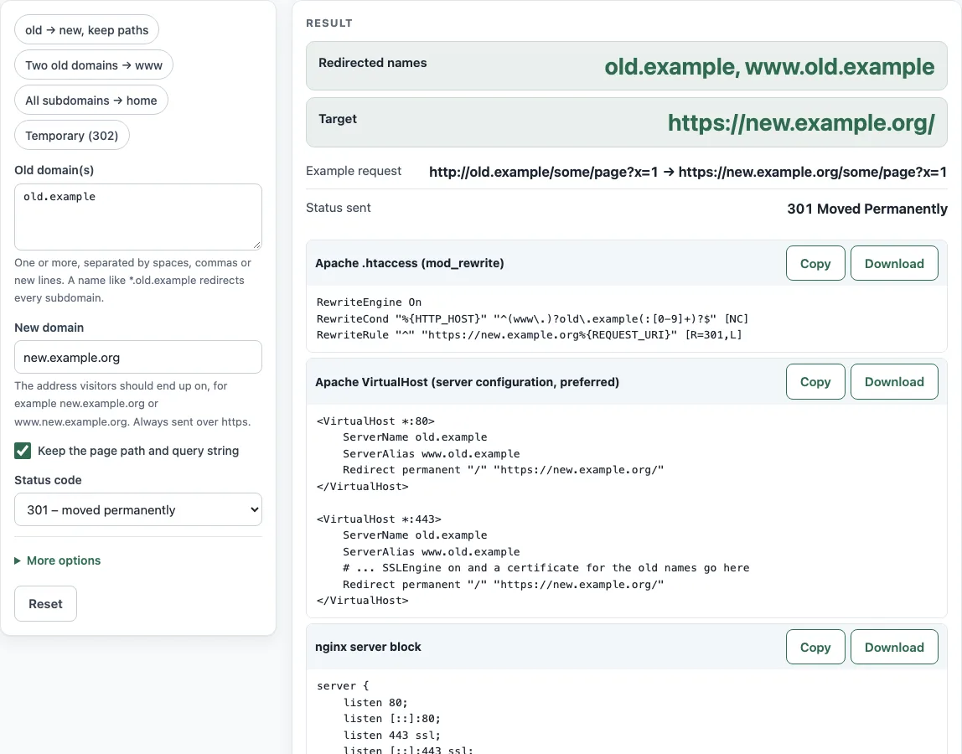Click the 'server {' nginx line
This screenshot has width=962, height=754.
(x=343, y=686)
